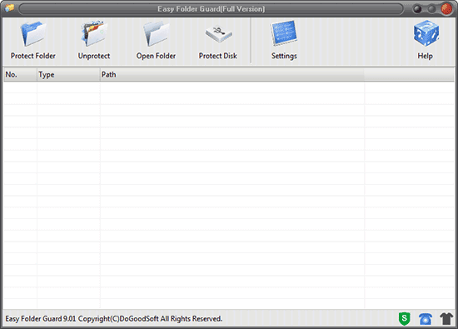Open the Settings panel icon

pyautogui.click(x=284, y=32)
